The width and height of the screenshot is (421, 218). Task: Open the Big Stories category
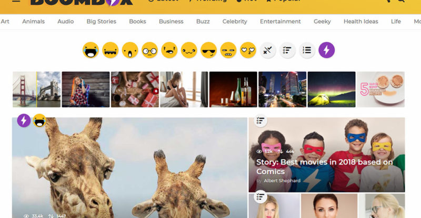point(101,21)
